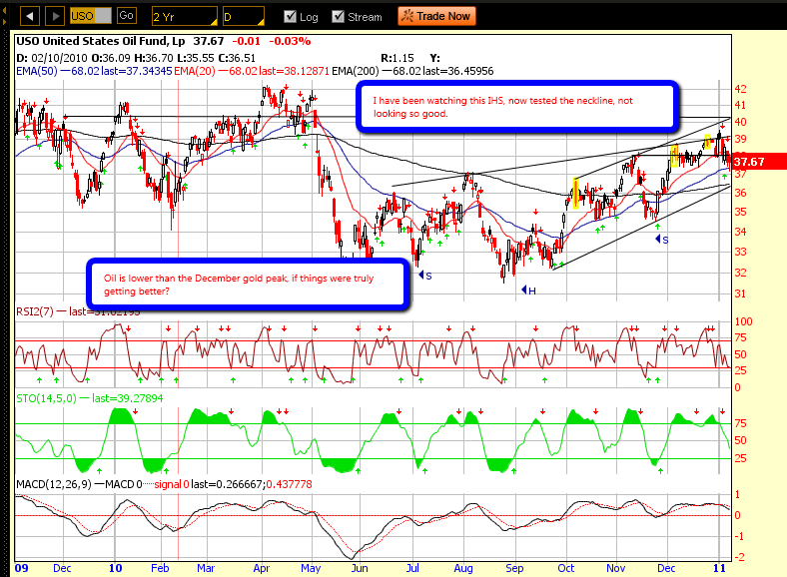
Task: Click the signal label in MACD panel
Action: point(168,484)
